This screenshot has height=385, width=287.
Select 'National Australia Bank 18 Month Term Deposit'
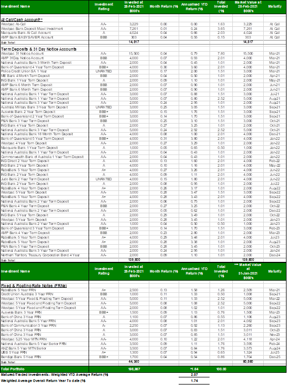(x=37, y=134)
